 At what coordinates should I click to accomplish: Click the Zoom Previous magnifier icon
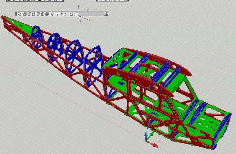click(77, 14)
